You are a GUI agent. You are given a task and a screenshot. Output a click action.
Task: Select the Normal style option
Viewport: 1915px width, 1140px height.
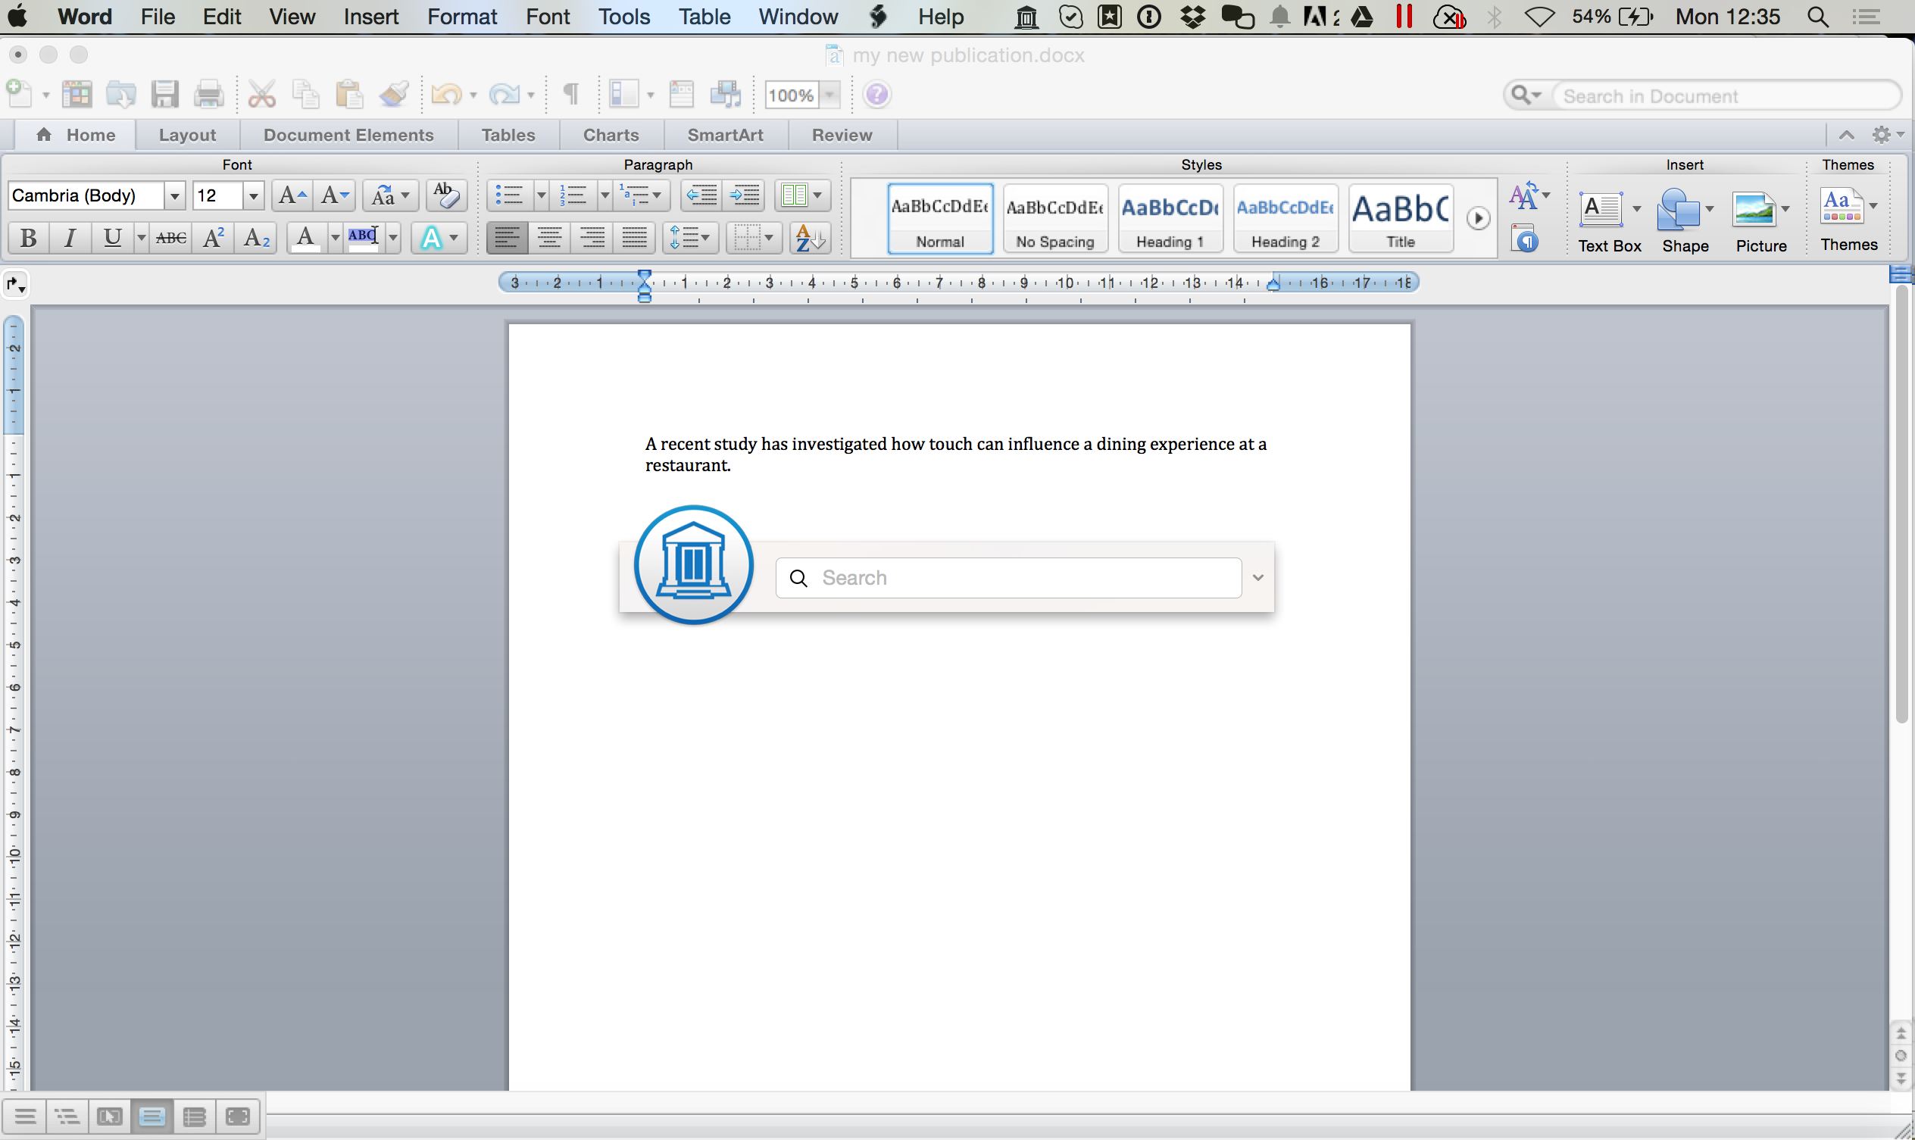[939, 217]
